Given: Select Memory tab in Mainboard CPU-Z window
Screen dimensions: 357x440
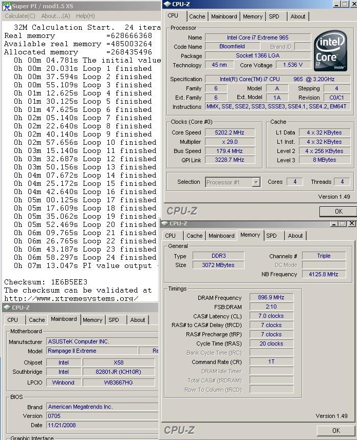Looking at the screenshot, I should click(x=92, y=320).
